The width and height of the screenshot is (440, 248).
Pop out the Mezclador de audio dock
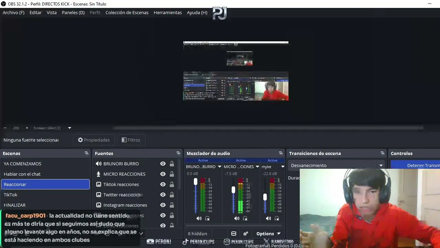coord(281,153)
